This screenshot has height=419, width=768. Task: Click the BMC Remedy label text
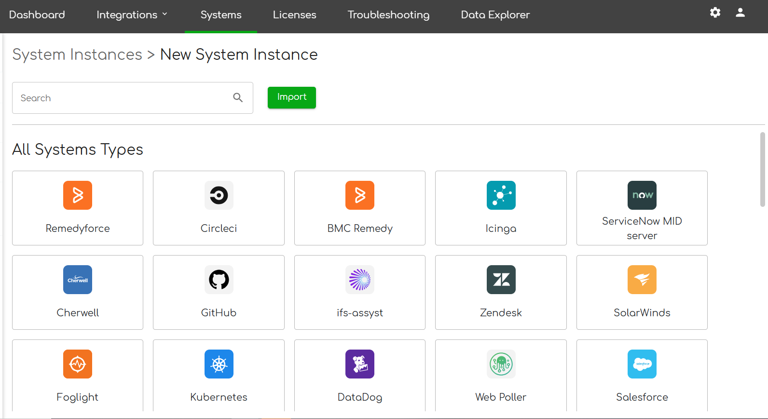(360, 229)
